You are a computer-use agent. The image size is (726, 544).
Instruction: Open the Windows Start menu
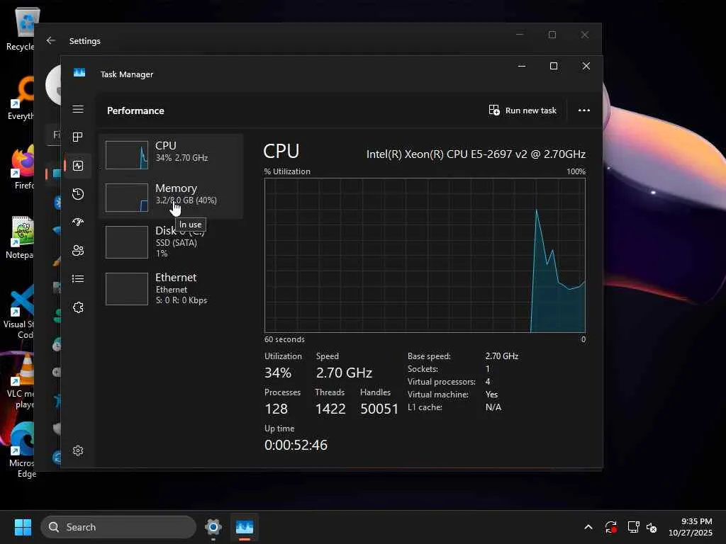click(x=23, y=527)
